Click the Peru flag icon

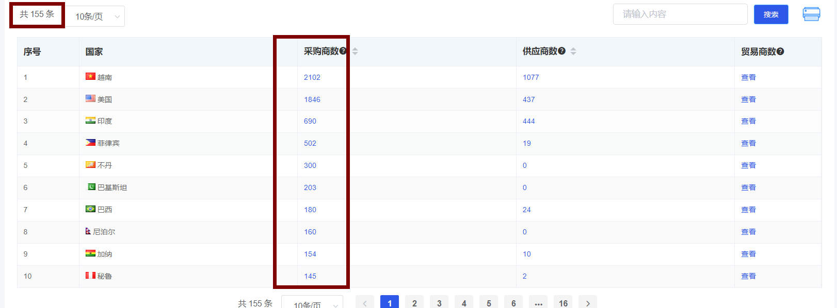(x=90, y=276)
